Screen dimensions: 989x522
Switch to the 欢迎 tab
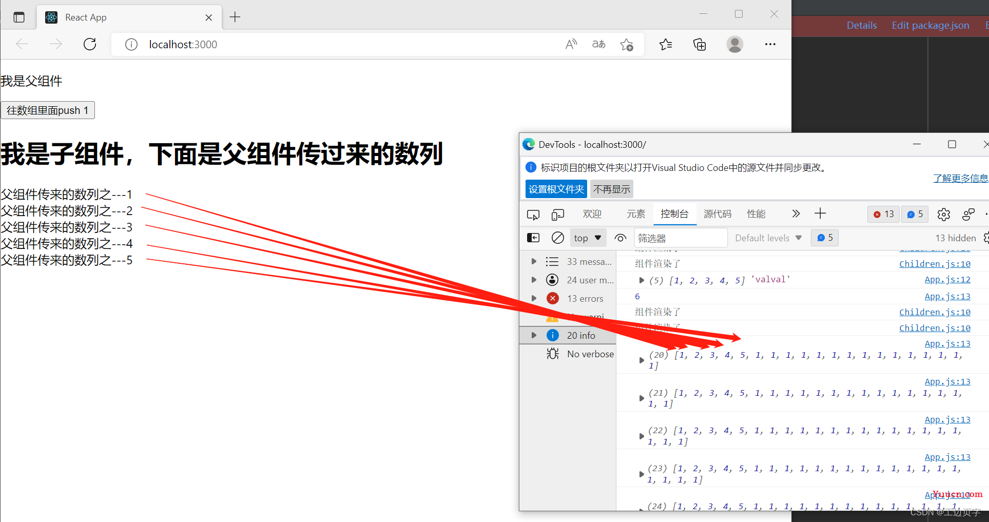pos(592,214)
